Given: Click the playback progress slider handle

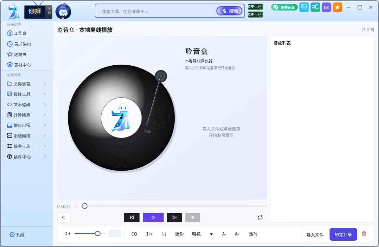Looking at the screenshot, I should click(85, 206).
